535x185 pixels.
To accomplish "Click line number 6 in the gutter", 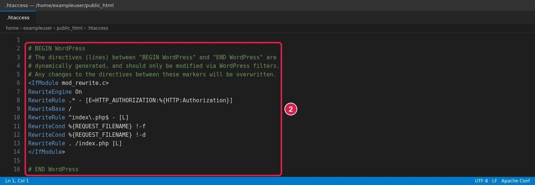I will pos(18,83).
